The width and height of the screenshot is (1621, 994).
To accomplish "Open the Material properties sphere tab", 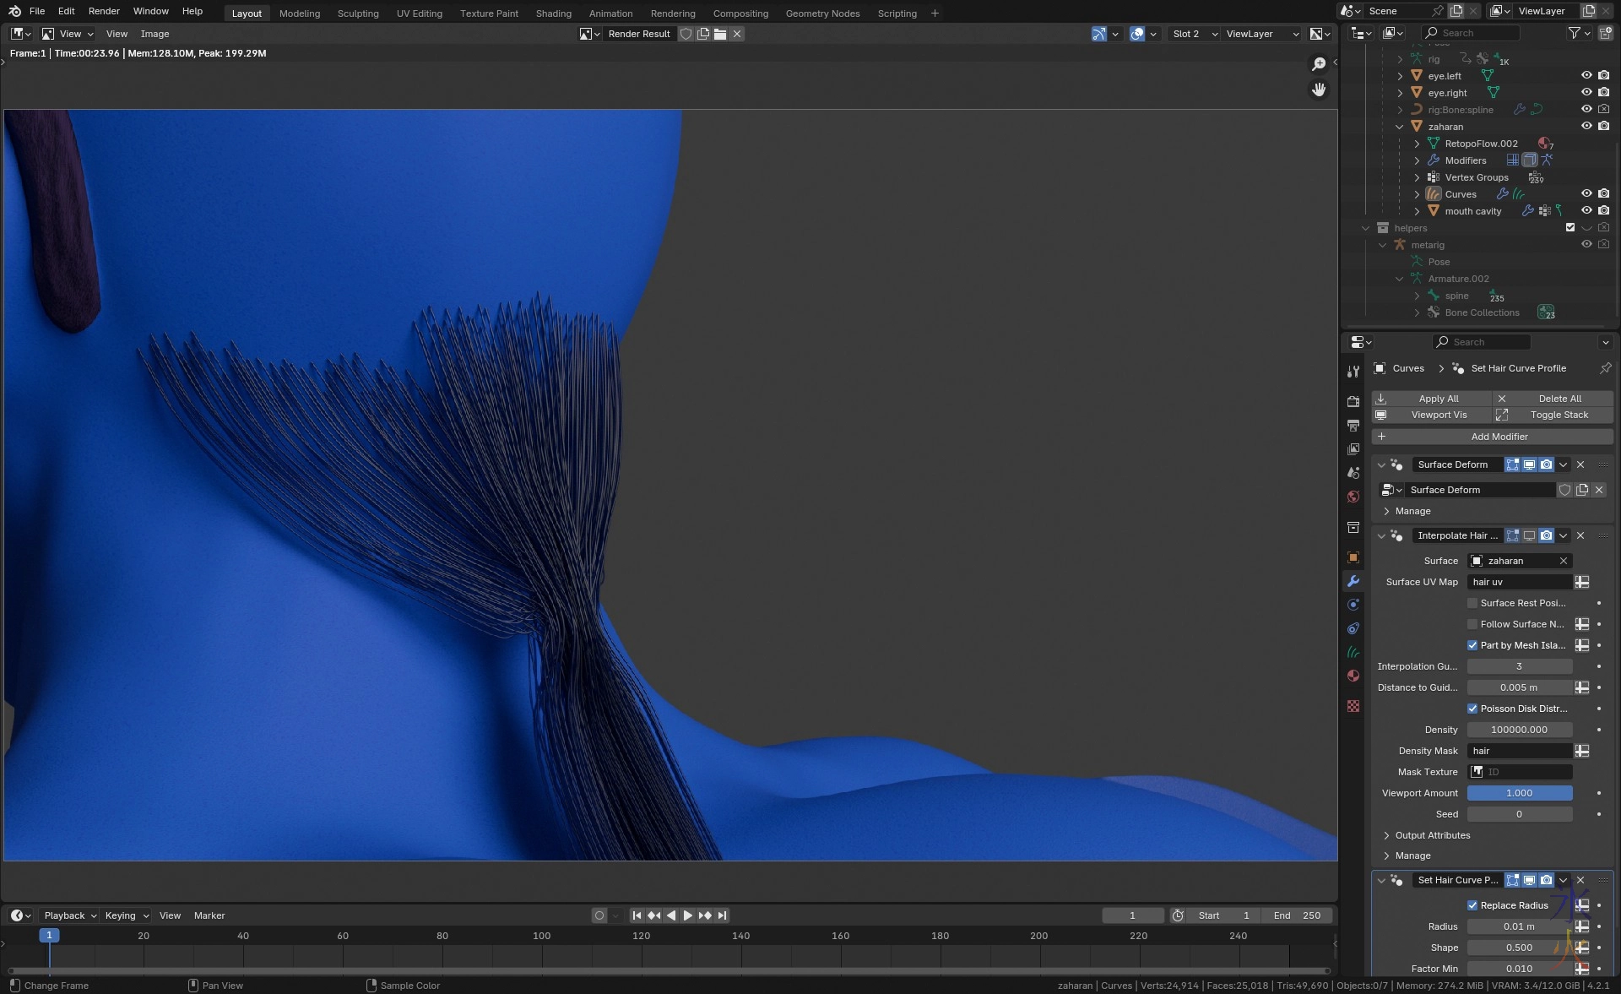I will coord(1353,676).
